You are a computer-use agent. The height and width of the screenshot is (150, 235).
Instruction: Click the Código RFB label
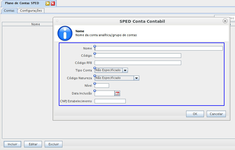83,63
